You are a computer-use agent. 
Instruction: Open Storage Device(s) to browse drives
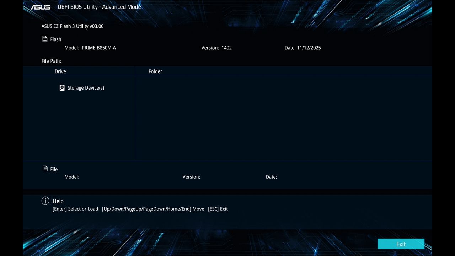pyautogui.click(x=85, y=88)
